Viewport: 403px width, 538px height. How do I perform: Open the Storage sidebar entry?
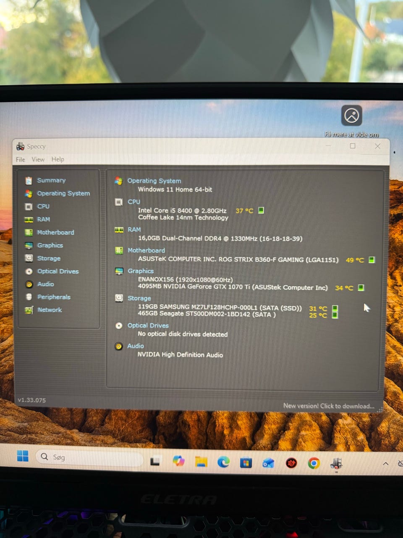[x=49, y=258]
